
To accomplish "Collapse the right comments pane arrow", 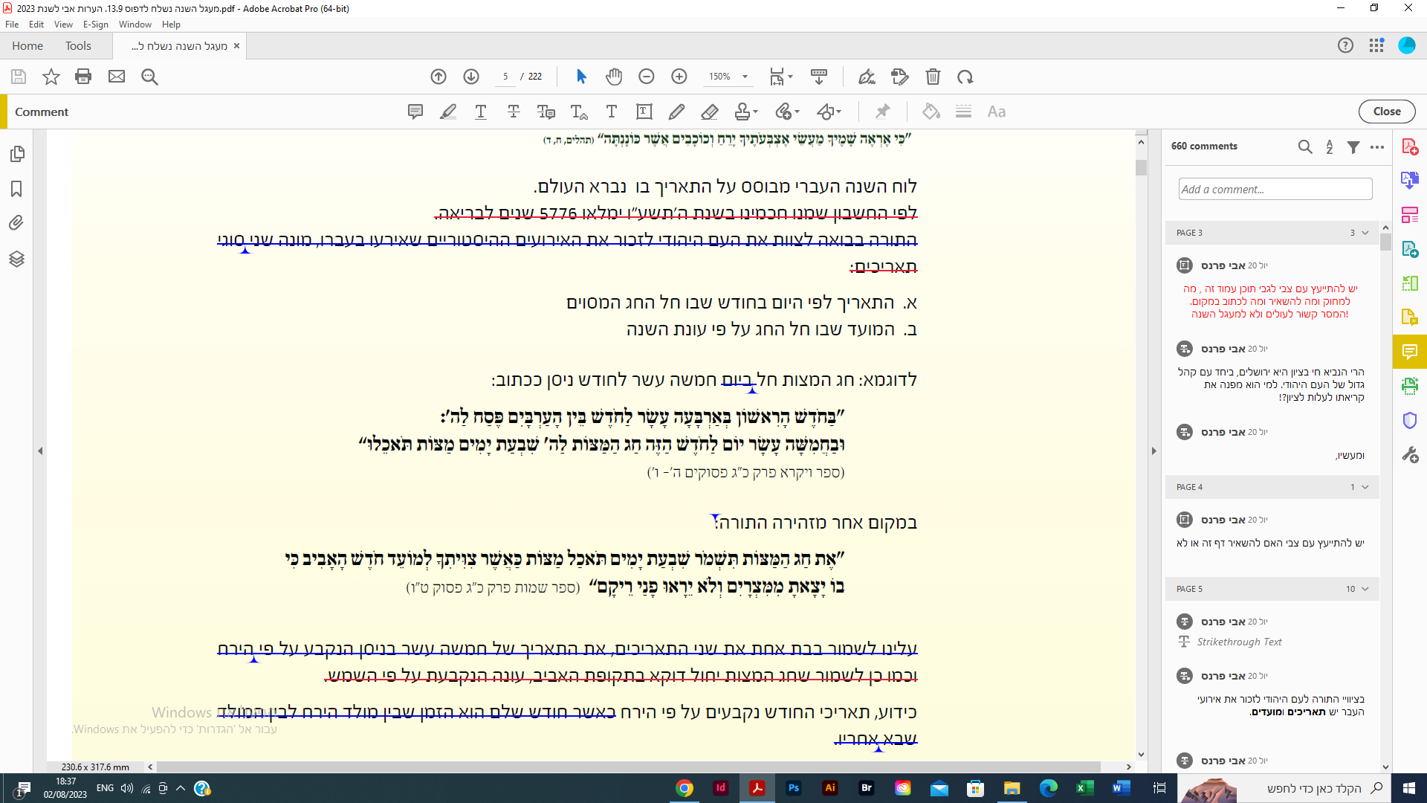I will pos(1153,451).
